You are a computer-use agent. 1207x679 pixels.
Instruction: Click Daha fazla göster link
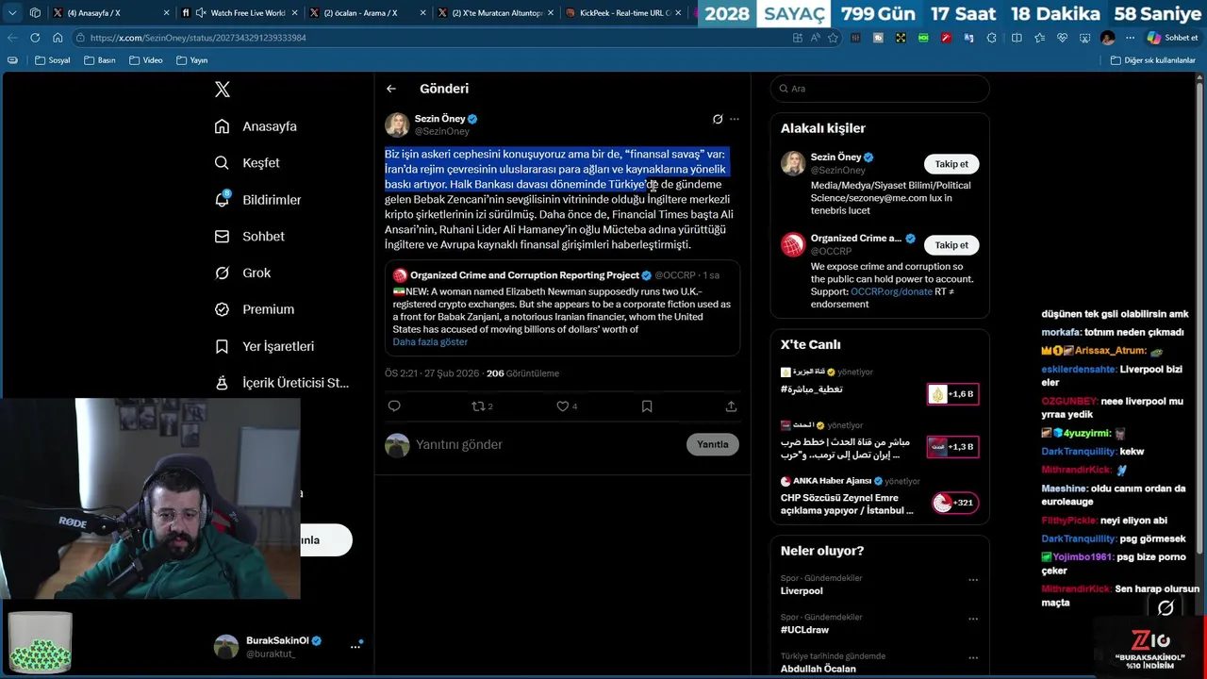(430, 341)
